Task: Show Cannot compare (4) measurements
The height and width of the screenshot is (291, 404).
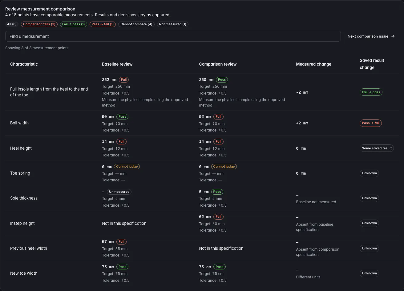Action: (x=136, y=24)
